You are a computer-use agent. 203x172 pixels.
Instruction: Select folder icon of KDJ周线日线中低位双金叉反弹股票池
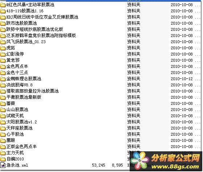pos(3,17)
